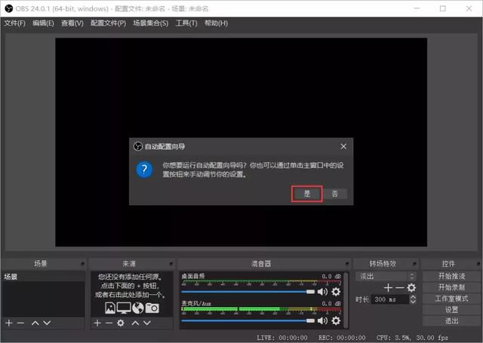Viewport: 483px width, 343px height.
Task: Remove selected scene with minus icon
Action: tap(20, 323)
